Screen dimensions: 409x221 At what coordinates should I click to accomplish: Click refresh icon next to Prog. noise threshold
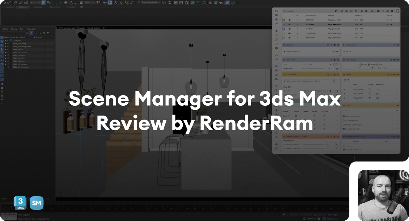(x=337, y=144)
